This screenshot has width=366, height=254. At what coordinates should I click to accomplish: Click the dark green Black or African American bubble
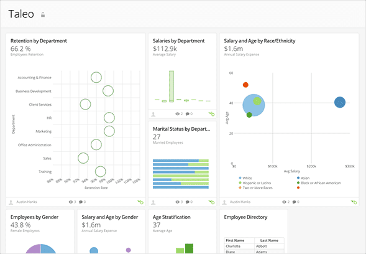click(x=249, y=115)
